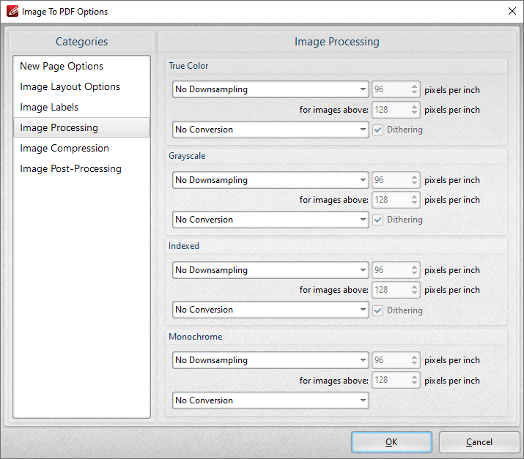Viewport: 524px width, 459px height.
Task: Open True Color downsampling dropdown
Action: (270, 89)
